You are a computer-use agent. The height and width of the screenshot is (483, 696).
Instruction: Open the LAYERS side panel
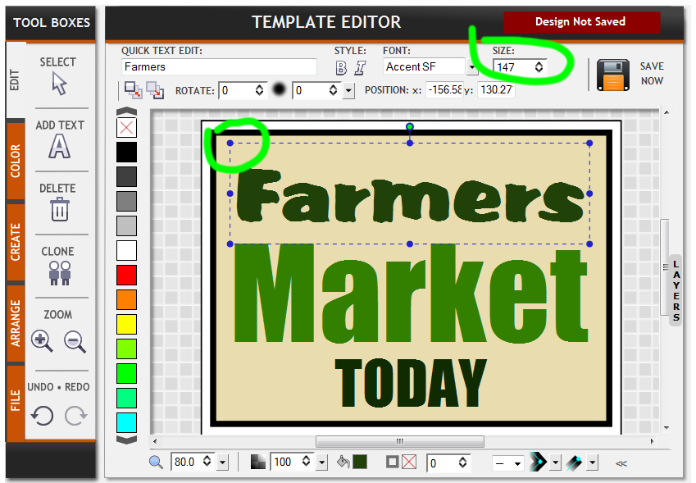coord(676,289)
